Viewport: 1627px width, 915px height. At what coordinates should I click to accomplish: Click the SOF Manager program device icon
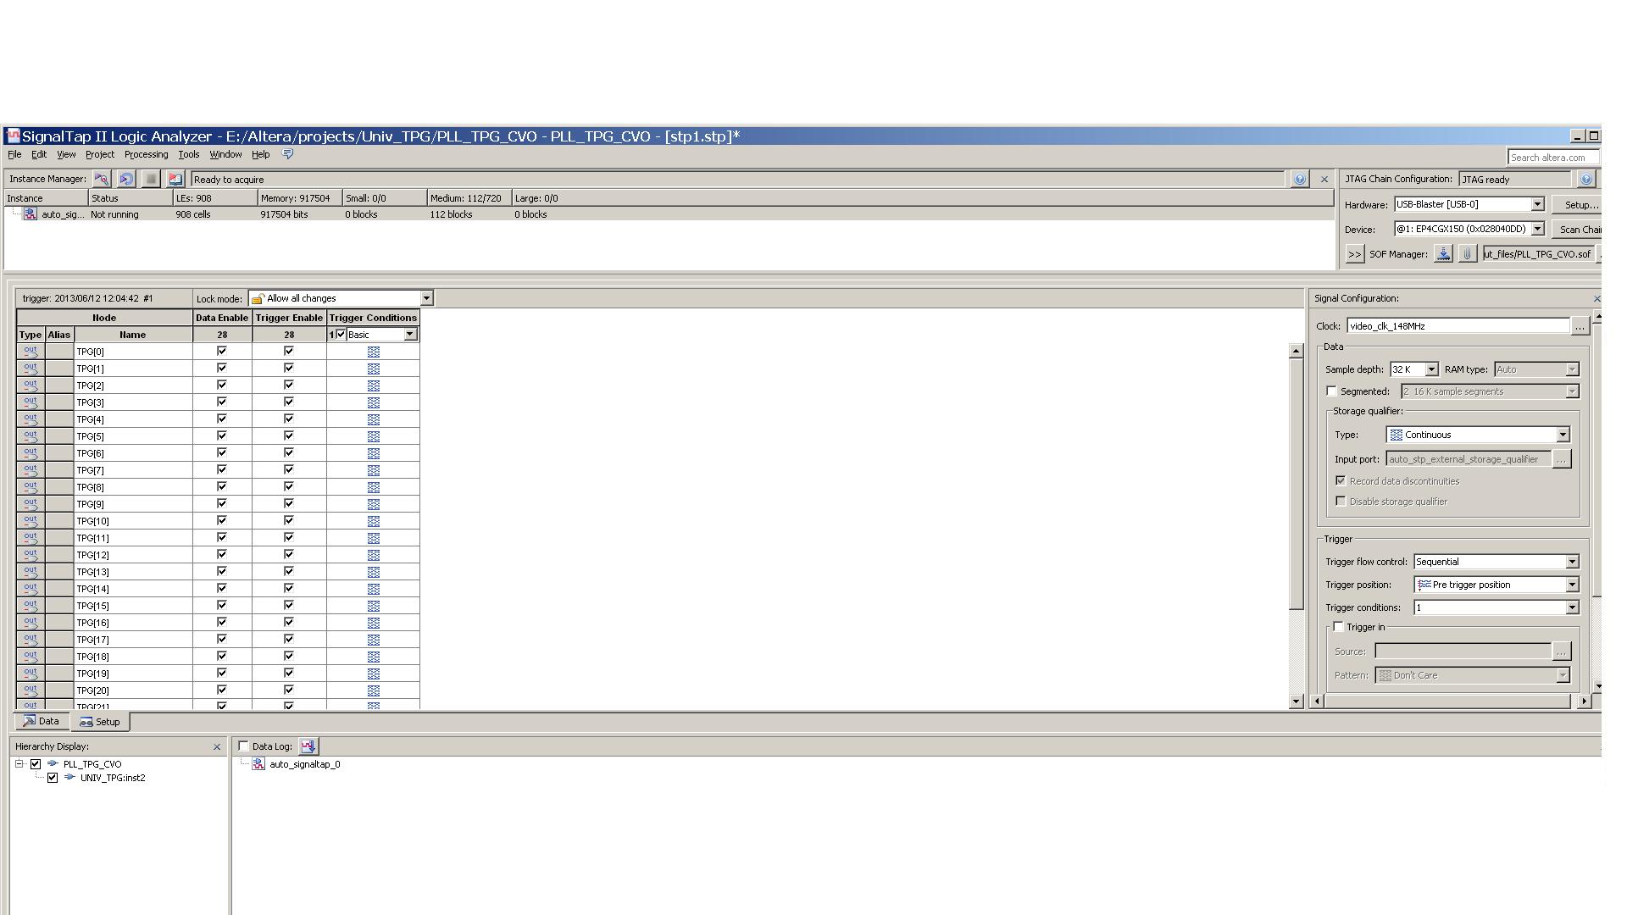[x=1442, y=254]
